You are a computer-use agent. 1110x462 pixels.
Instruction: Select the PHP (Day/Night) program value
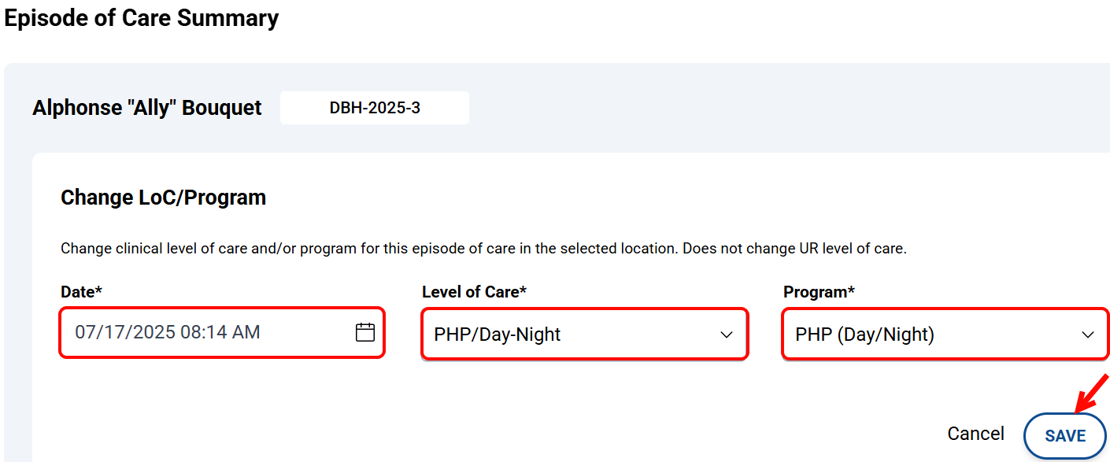pos(864,334)
